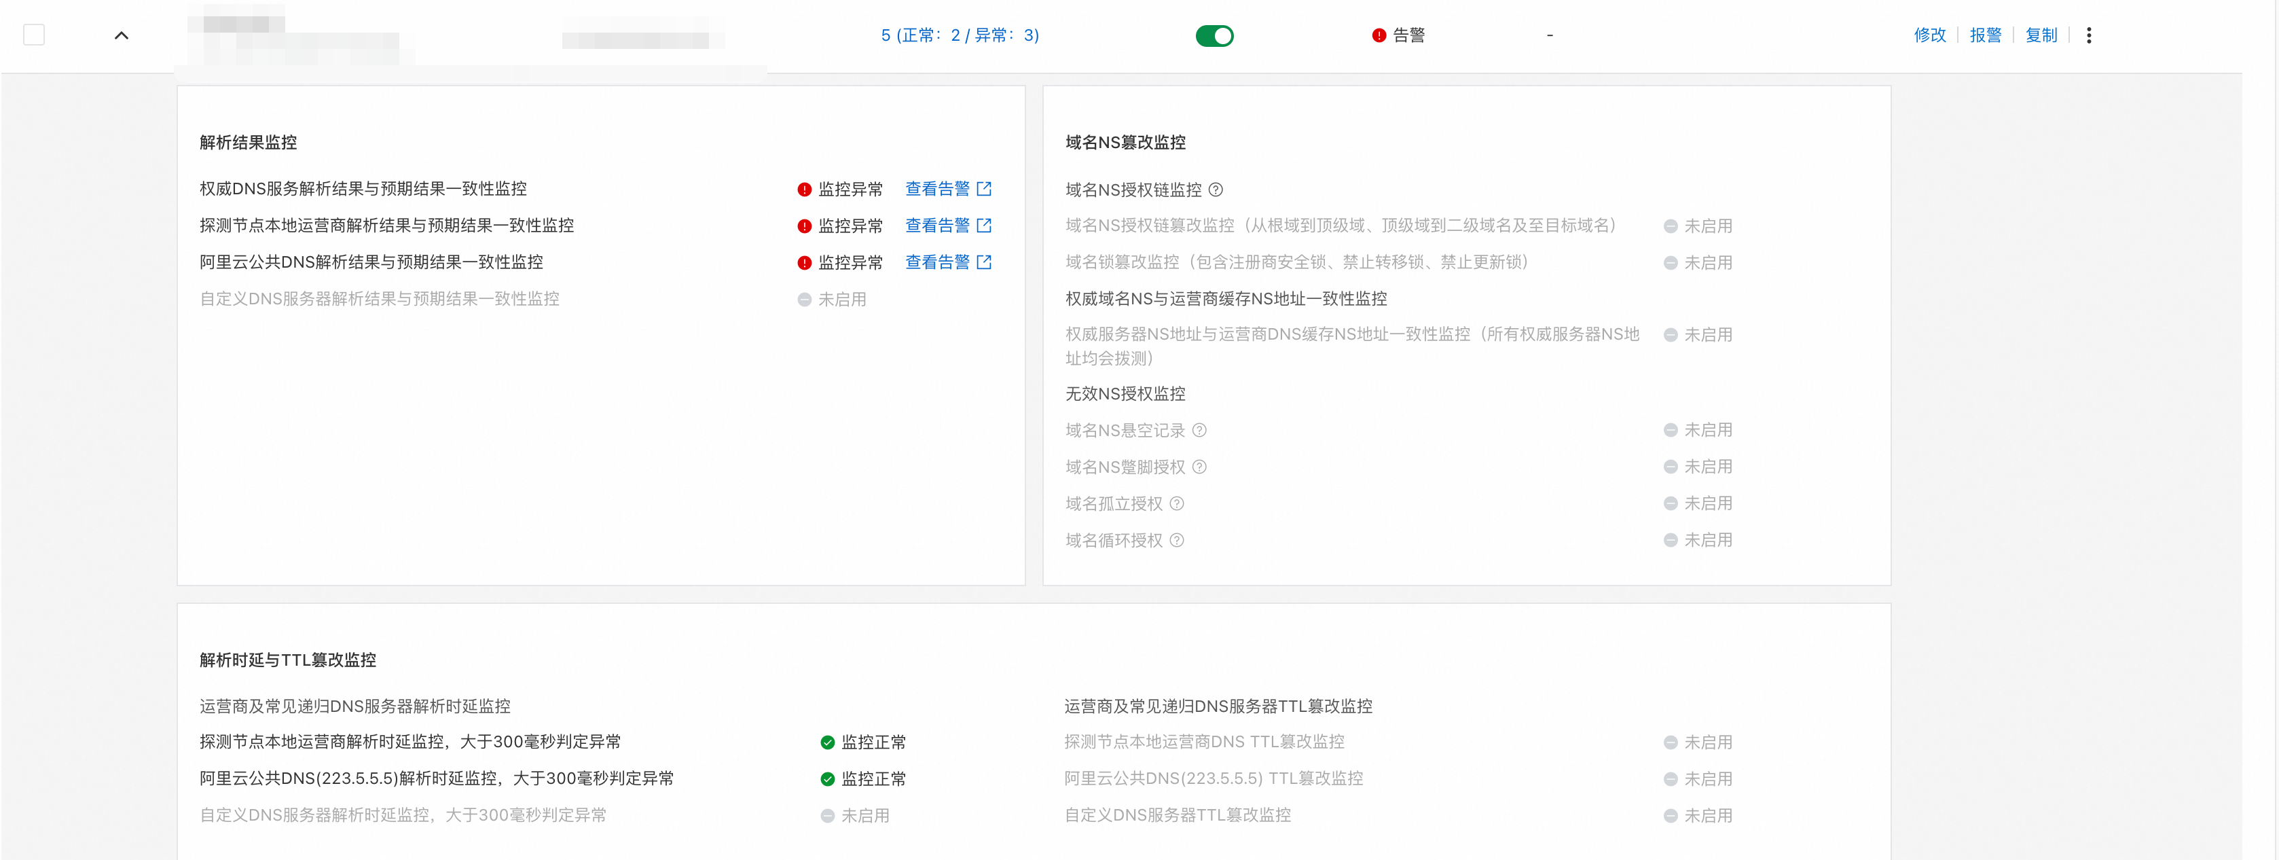The height and width of the screenshot is (860, 2279).
Task: Click help icon beside 域名NS悬空记录
Action: click(x=1199, y=430)
